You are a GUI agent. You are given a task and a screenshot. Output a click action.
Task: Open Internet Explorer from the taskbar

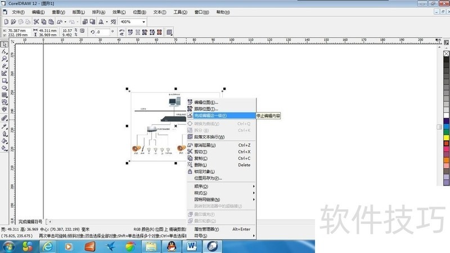(x=48, y=246)
